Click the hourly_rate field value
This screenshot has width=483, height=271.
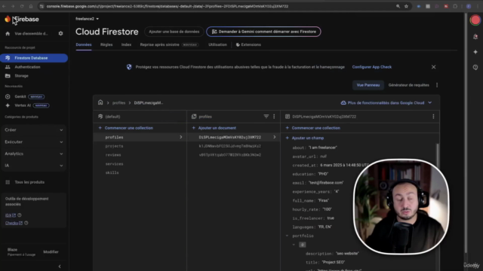(327, 209)
